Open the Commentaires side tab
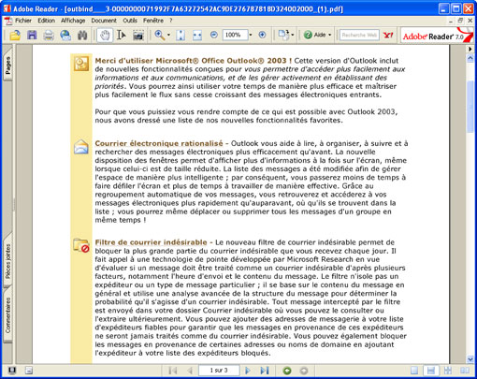The height and width of the screenshot is (379, 477). [x=7, y=315]
